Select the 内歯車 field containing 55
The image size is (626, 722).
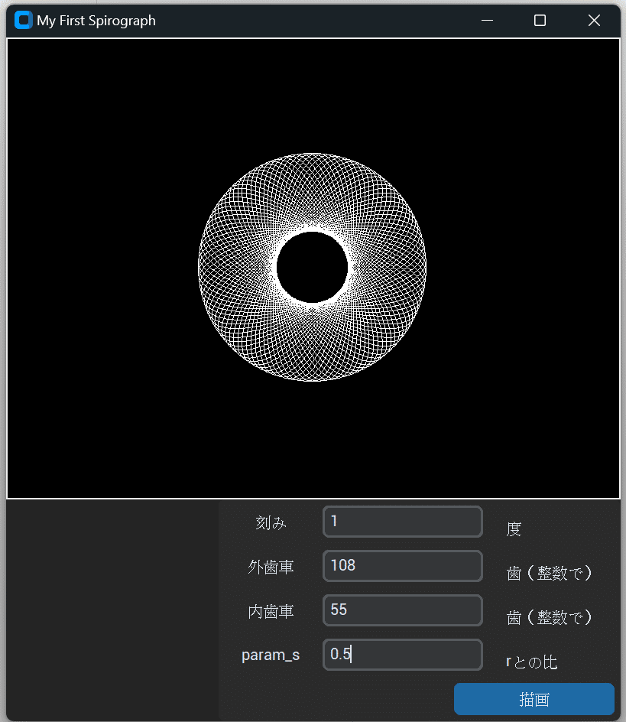pos(403,610)
